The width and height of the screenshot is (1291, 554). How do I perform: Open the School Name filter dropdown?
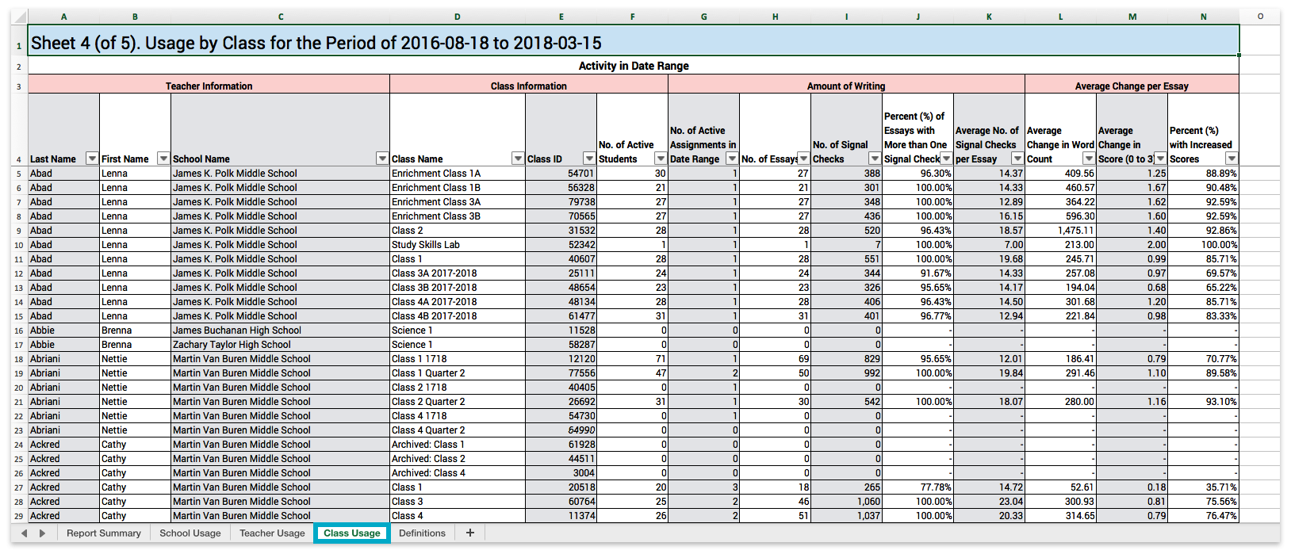[382, 159]
